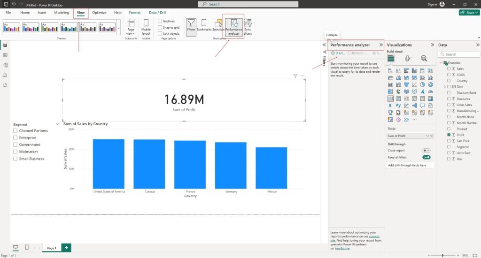Open the Optimize ribbon tab
Viewport: 481px width, 258px height.
tap(99, 13)
